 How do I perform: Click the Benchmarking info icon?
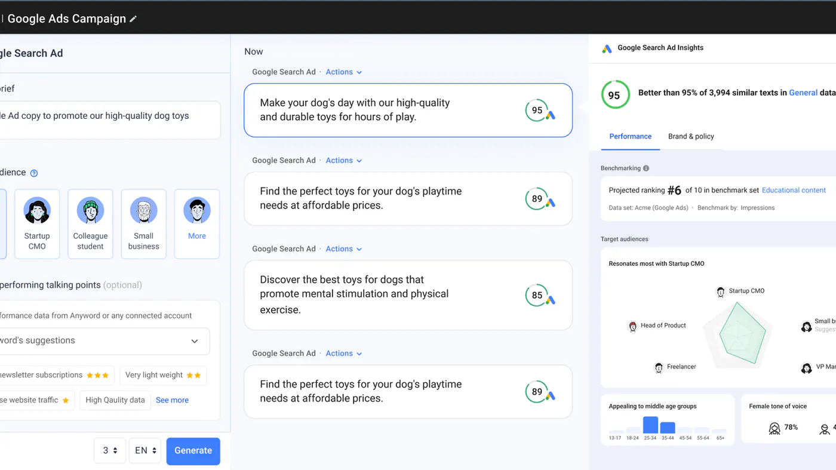point(646,168)
